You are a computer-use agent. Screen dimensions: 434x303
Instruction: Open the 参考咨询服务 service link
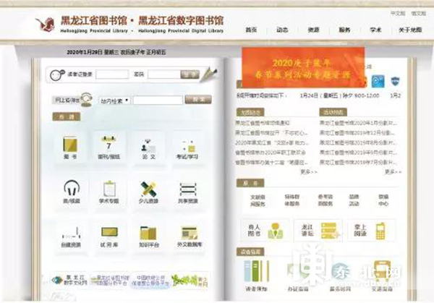pyautogui.click(x=325, y=200)
